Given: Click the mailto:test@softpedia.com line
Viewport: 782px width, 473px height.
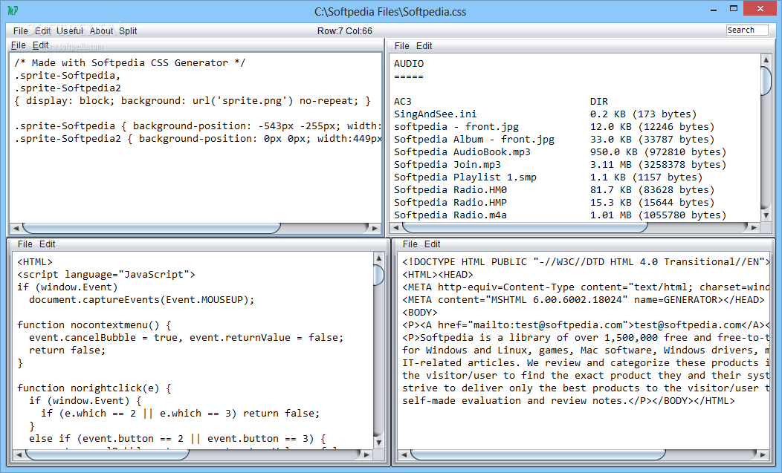Looking at the screenshot, I should pos(586,325).
